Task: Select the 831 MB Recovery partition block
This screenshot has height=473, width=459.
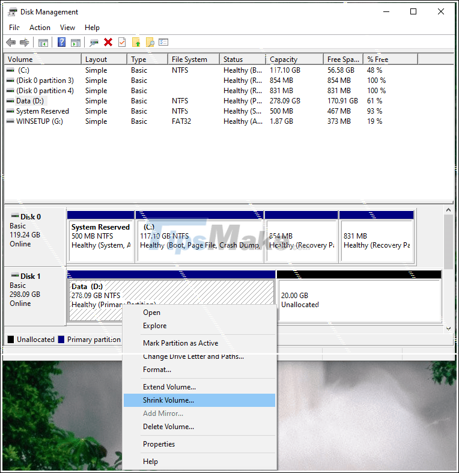Action: [x=377, y=237]
